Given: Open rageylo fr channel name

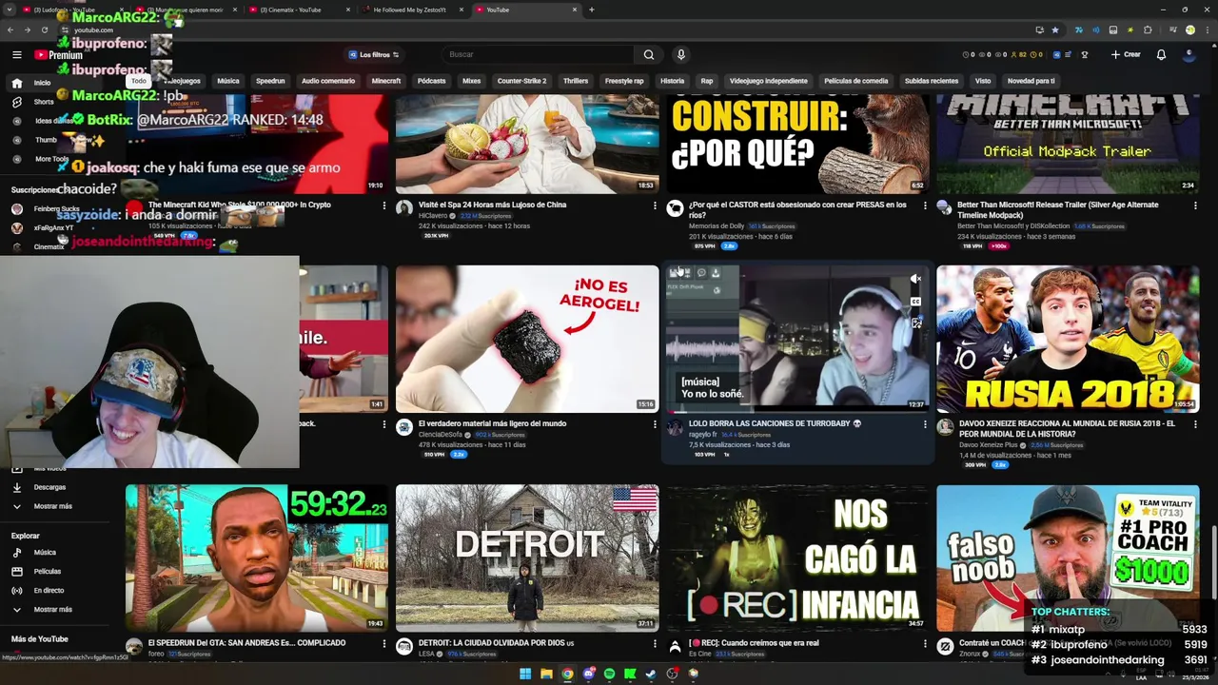Looking at the screenshot, I should 702,435.
